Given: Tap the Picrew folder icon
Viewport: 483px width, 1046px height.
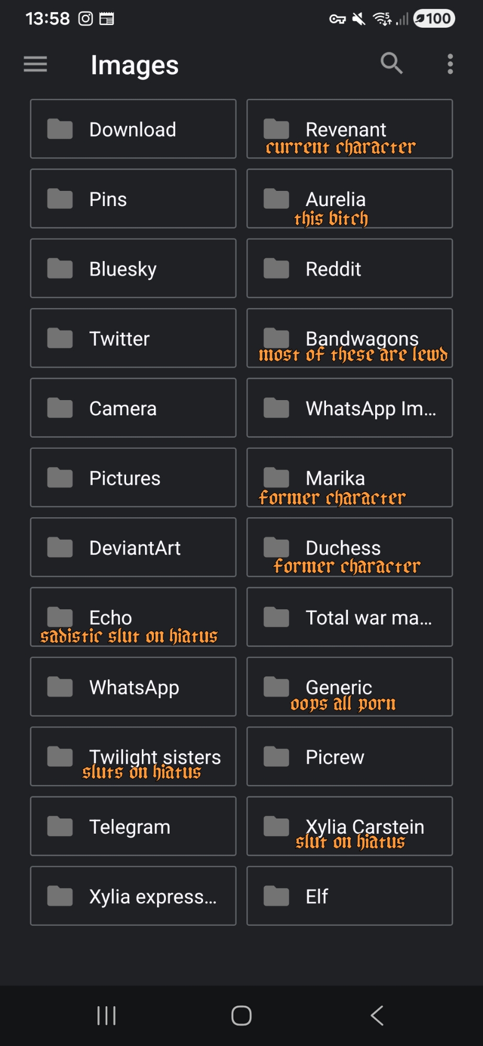Looking at the screenshot, I should [276, 757].
